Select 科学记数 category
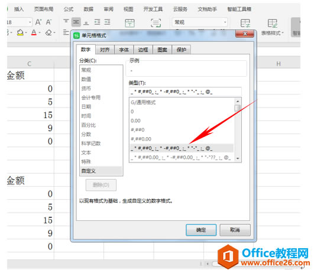 101,144
